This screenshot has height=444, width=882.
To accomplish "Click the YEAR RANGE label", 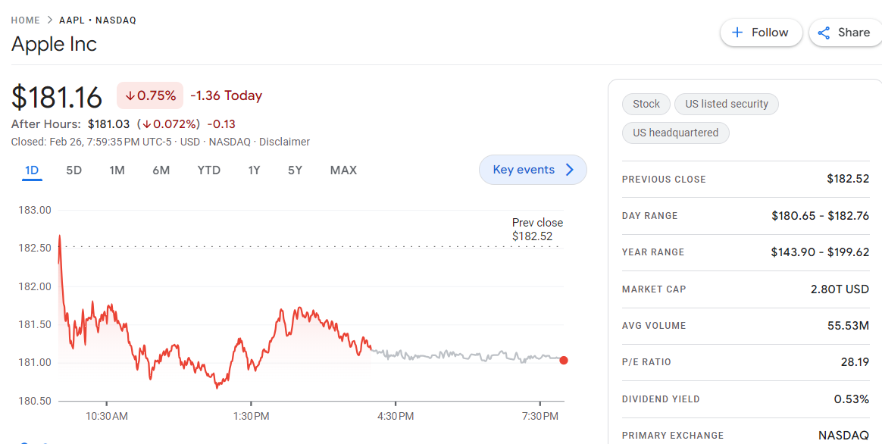I will [653, 252].
